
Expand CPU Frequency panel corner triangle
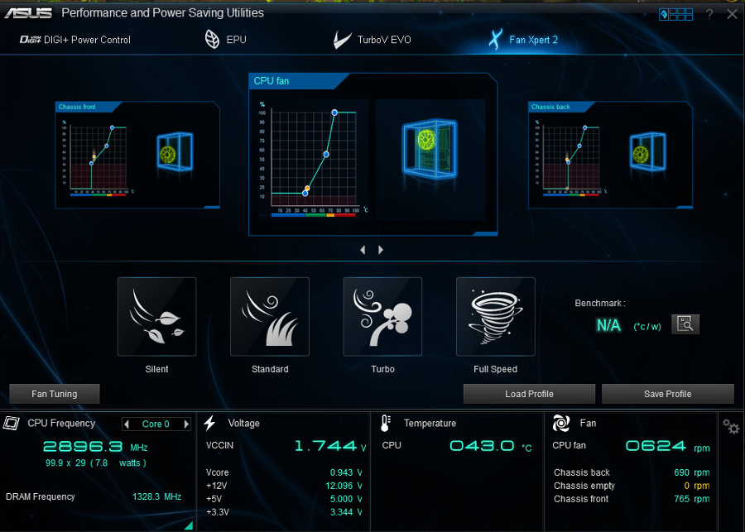pos(188,525)
